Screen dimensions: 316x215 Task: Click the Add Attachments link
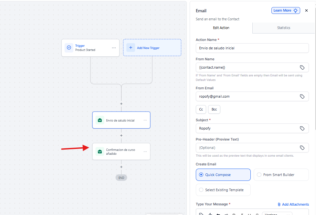click(293, 204)
